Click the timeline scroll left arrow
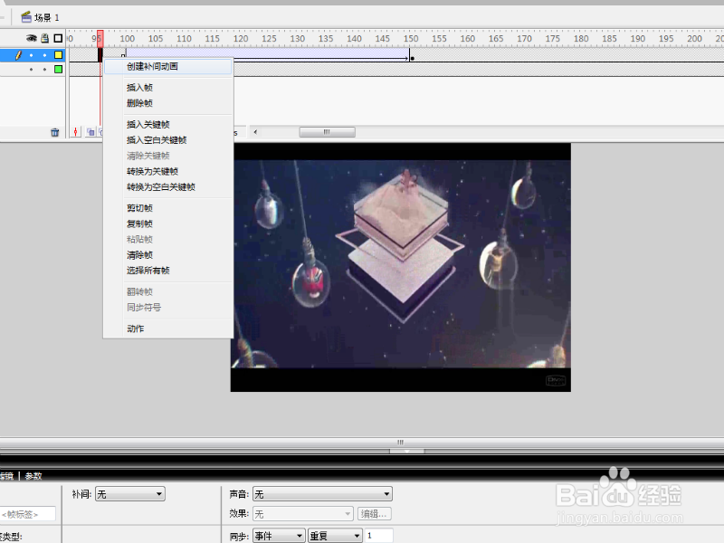 click(255, 132)
